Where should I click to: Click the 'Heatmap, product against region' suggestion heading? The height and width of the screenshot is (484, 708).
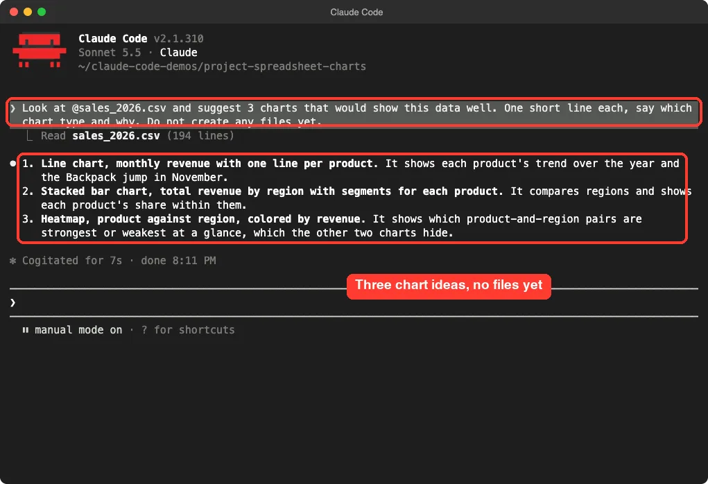click(x=203, y=219)
